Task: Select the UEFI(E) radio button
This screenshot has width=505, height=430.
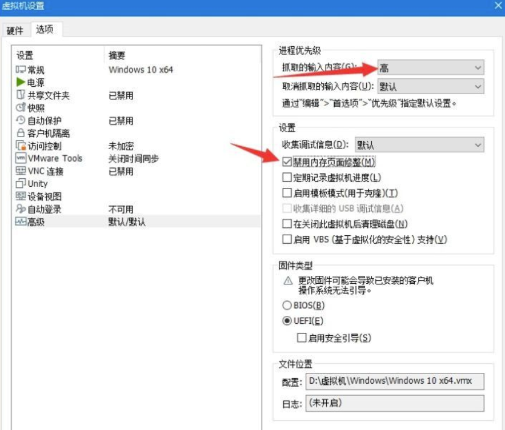Action: tap(287, 321)
